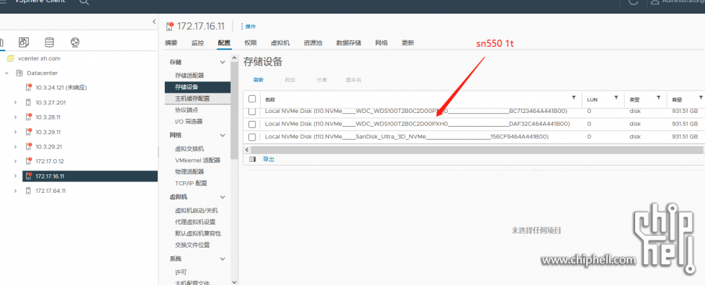Click host icon next to 172.17.0.12
The height and width of the screenshot is (285, 705).
pos(28,161)
